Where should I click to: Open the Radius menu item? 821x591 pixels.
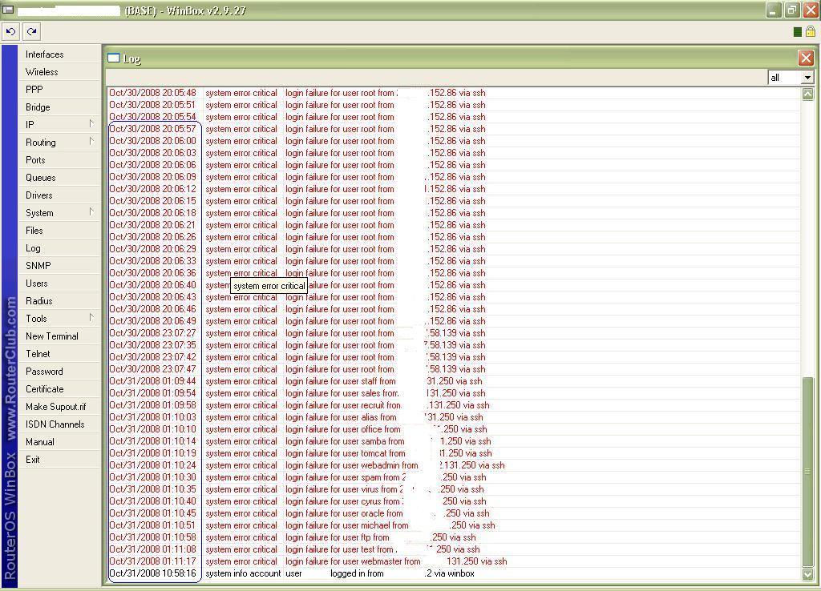pos(59,301)
